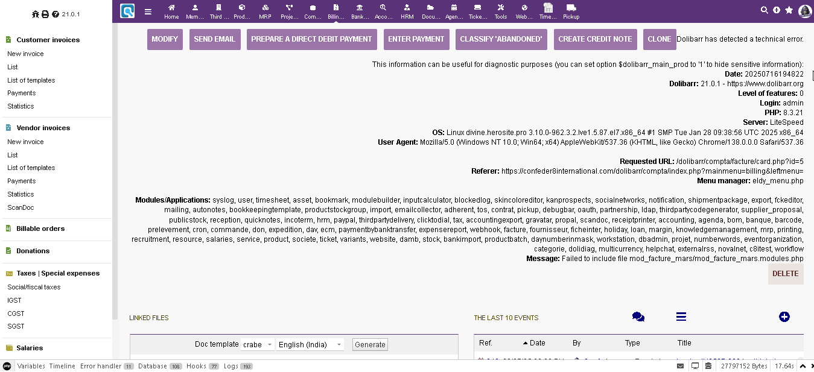Image resolution: width=814 pixels, height=372 pixels.
Task: Click the quick add plus icon in top bar
Action: [x=777, y=10]
